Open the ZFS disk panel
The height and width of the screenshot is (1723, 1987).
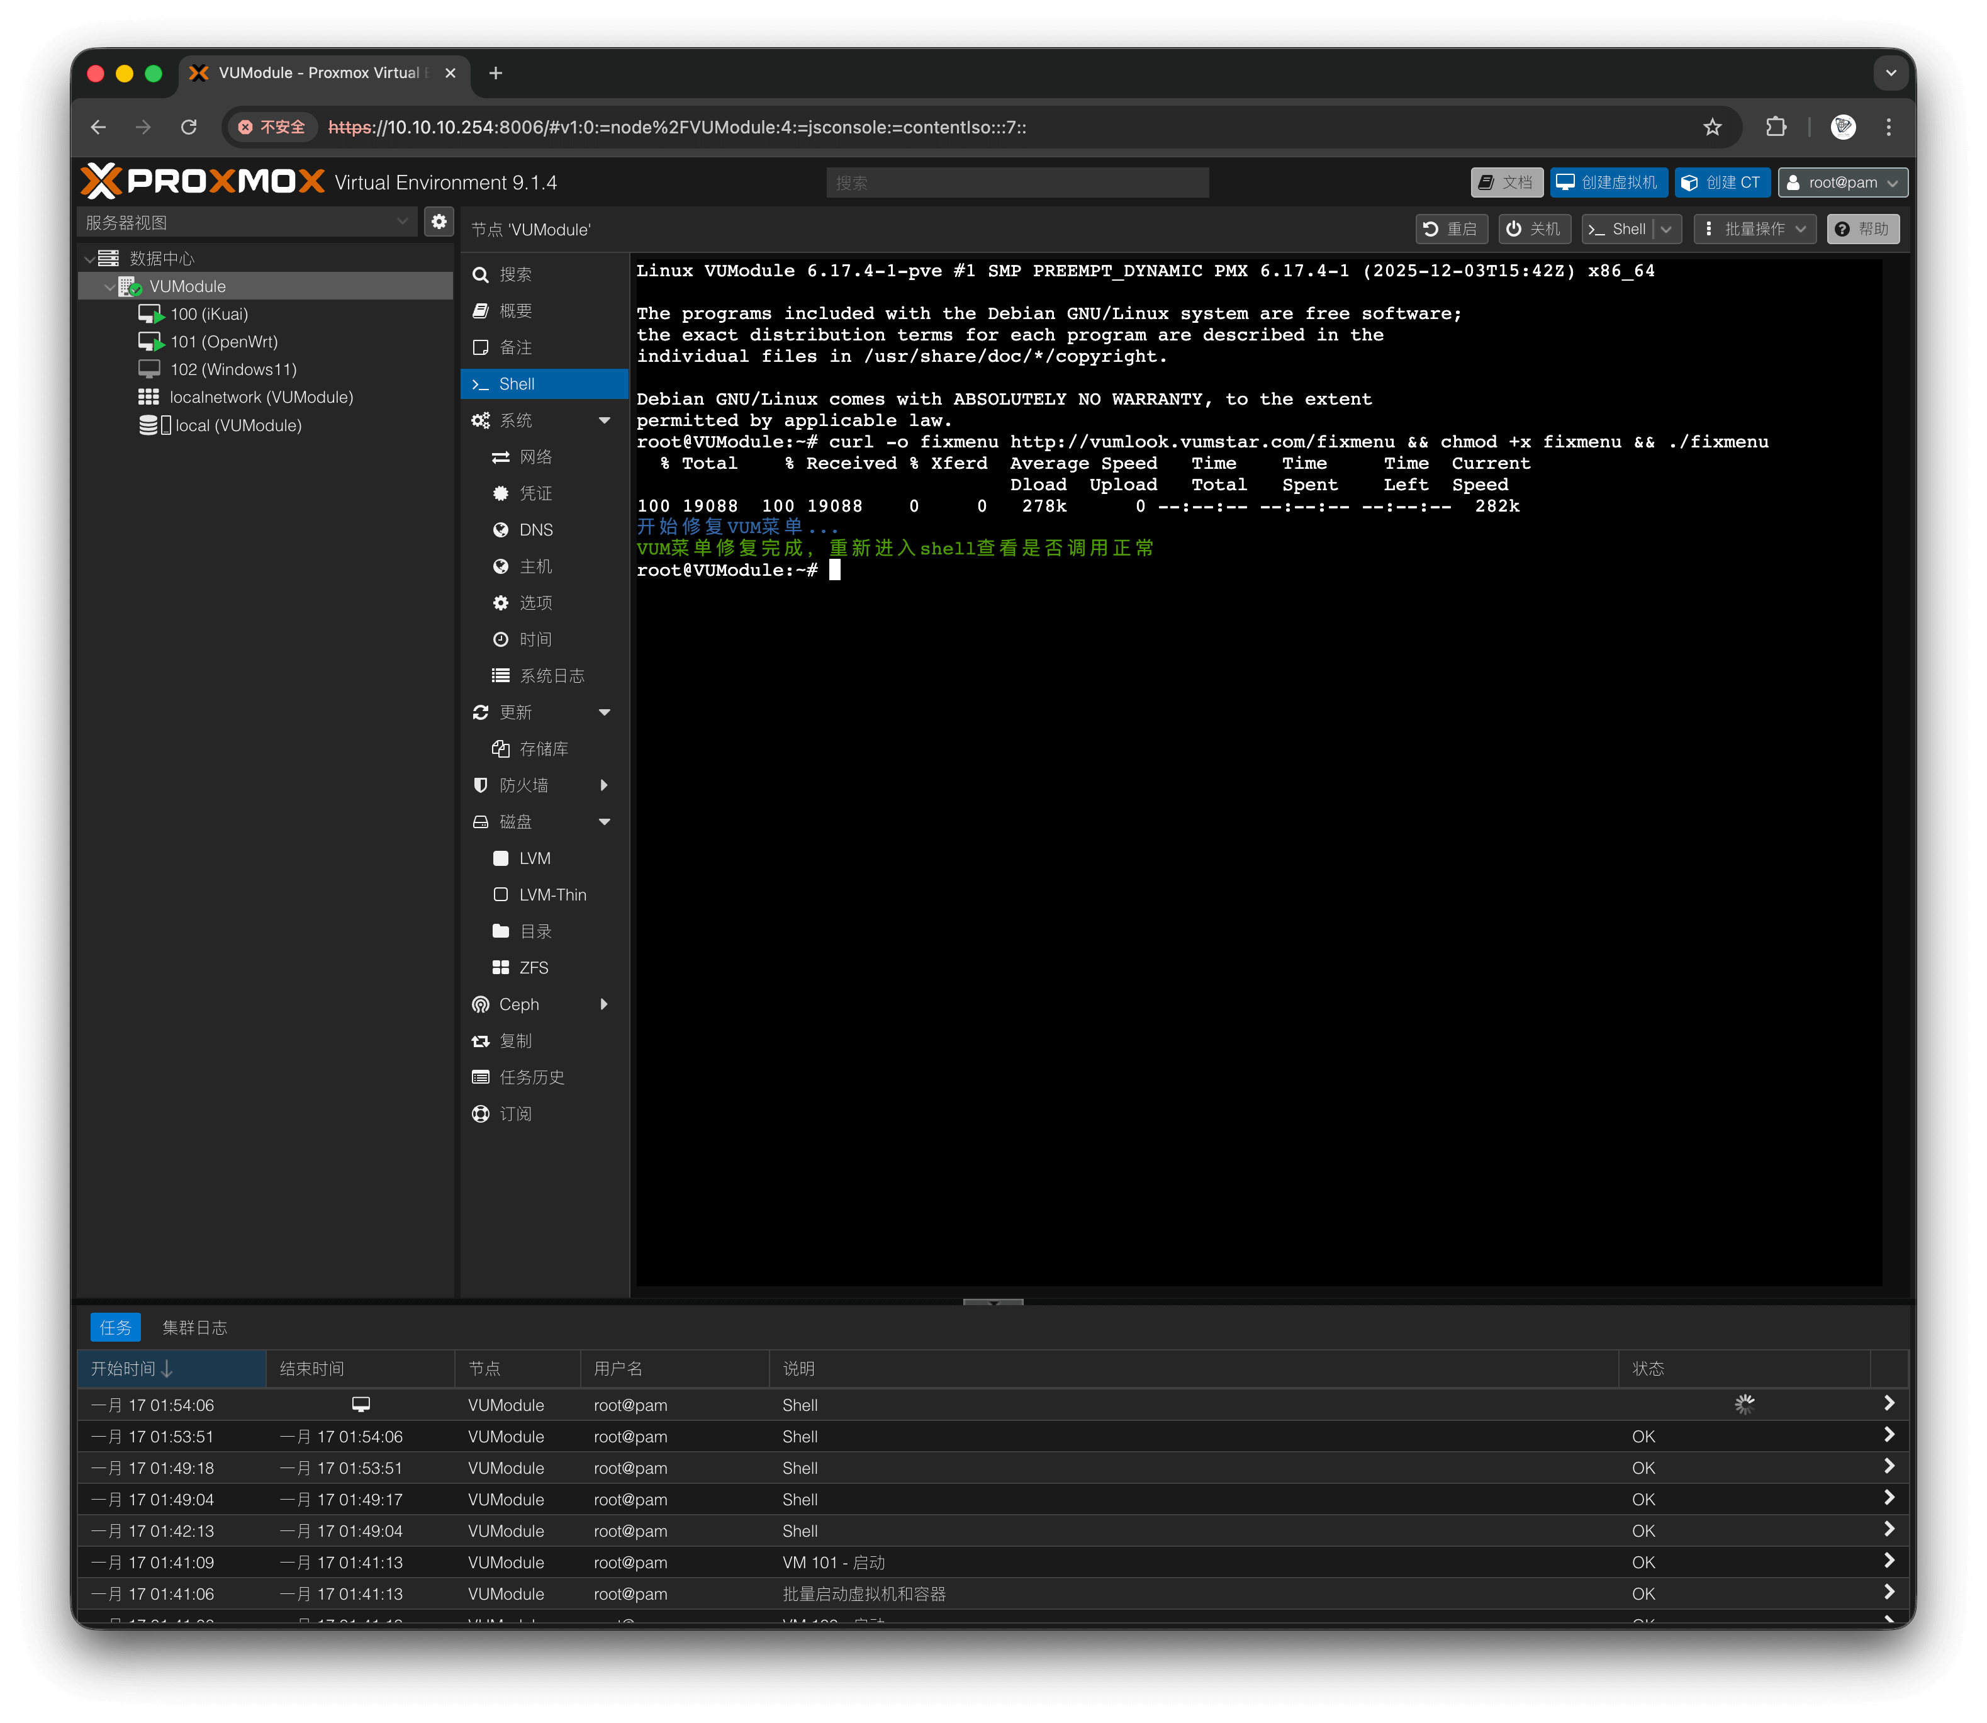532,968
